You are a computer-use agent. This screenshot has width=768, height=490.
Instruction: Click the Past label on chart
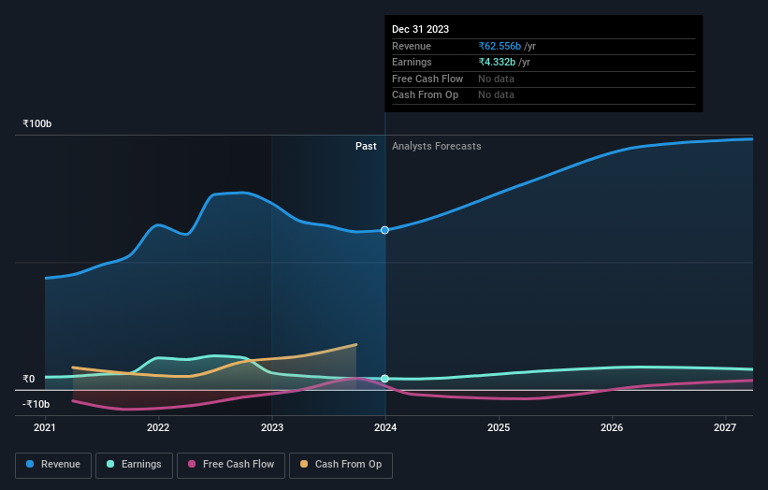pos(366,147)
